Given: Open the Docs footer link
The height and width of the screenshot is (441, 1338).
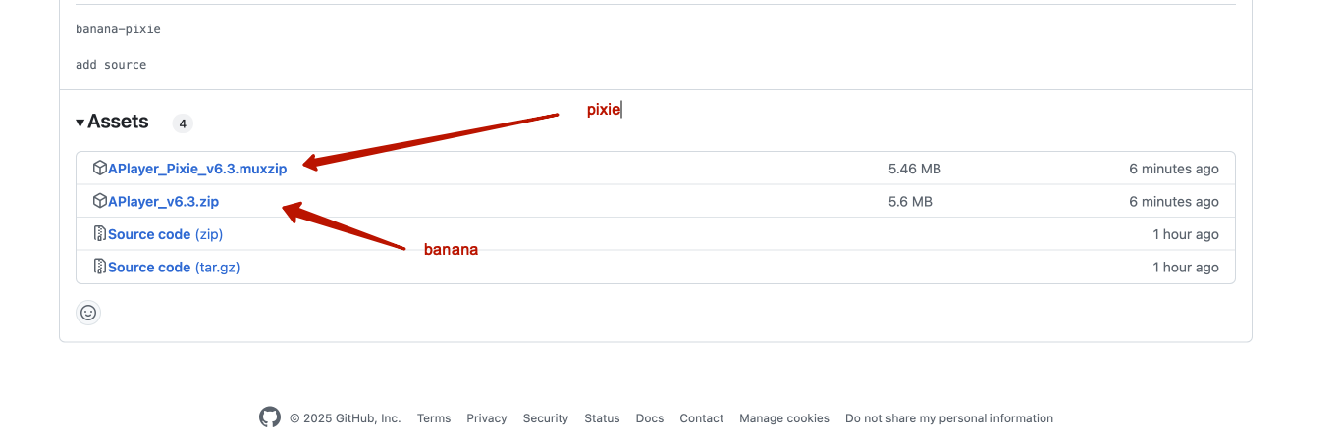Looking at the screenshot, I should (x=650, y=418).
